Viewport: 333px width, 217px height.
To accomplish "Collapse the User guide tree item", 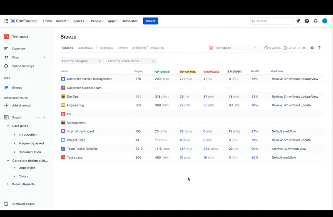I will point(8,126).
